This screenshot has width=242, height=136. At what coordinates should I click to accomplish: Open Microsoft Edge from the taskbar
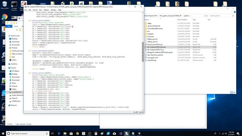click(59, 133)
